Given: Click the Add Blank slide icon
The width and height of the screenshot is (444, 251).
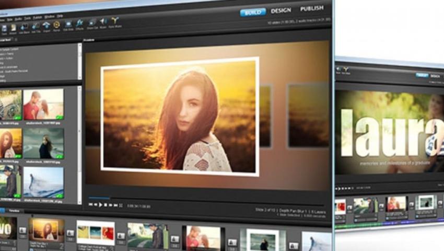Looking at the screenshot, I should pyautogui.click(x=24, y=28).
